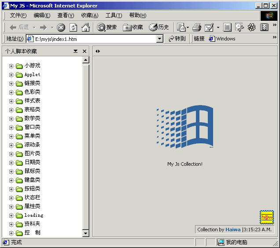Image resolution: width=280 pixels, height=248 pixels.
Task: Click the h@w yellow stamp icon
Action: tap(267, 217)
